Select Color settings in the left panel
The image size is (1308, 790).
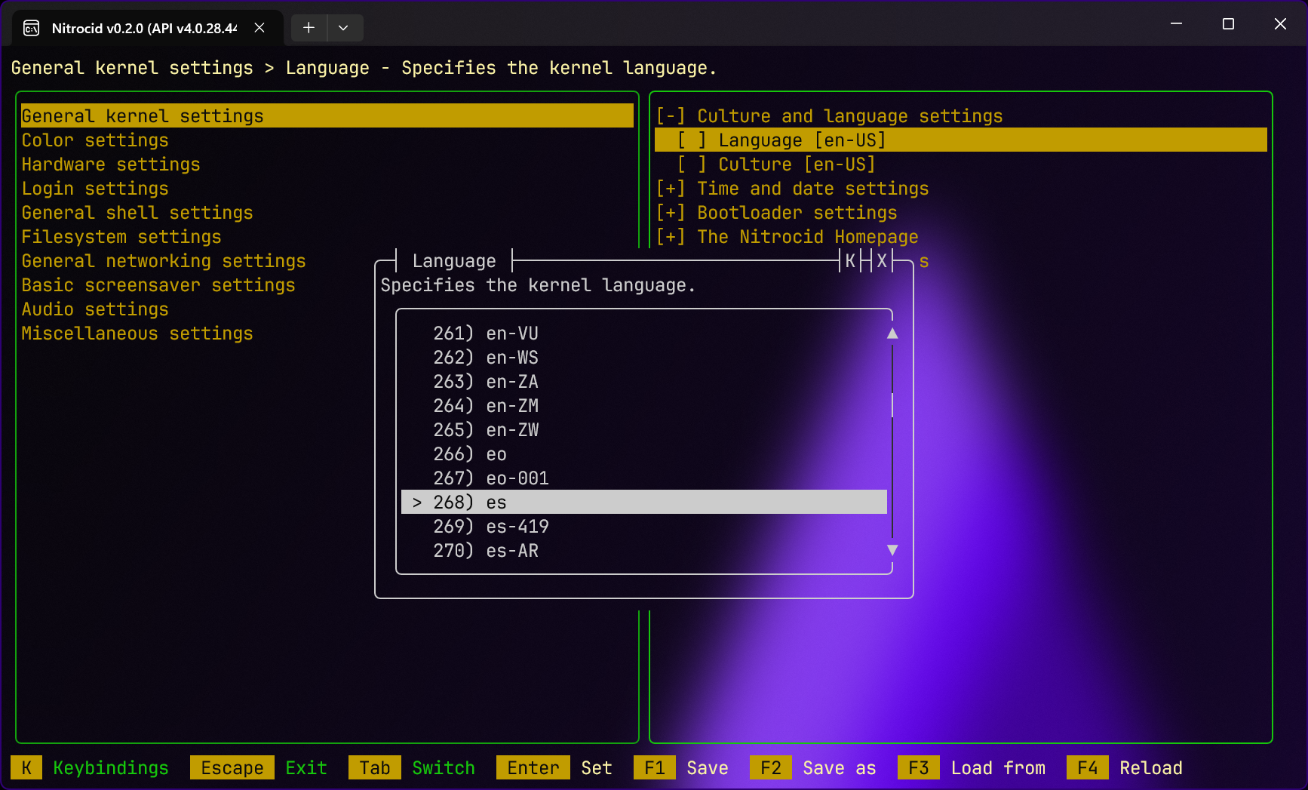[x=95, y=140]
